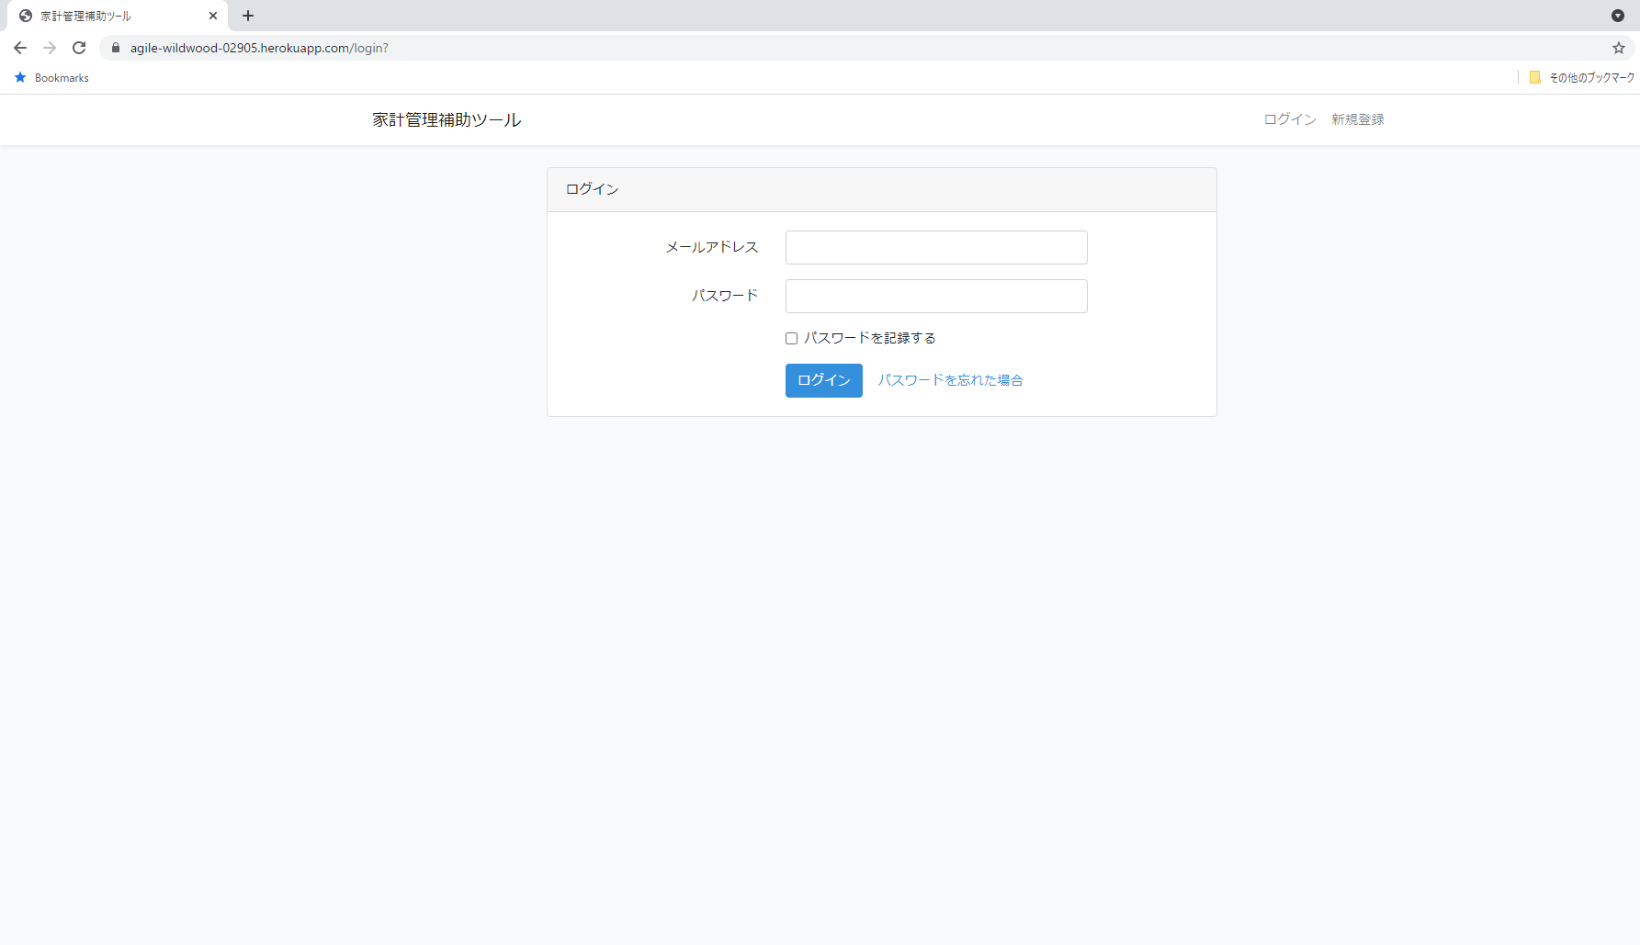Open the Chrome profile dropdown arrow icon
The width and height of the screenshot is (1640, 945).
pos(1618,16)
